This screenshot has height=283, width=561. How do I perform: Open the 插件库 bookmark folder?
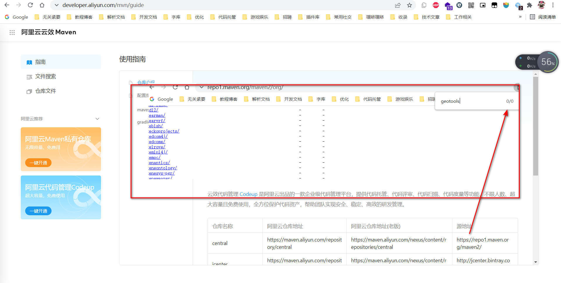(x=309, y=17)
